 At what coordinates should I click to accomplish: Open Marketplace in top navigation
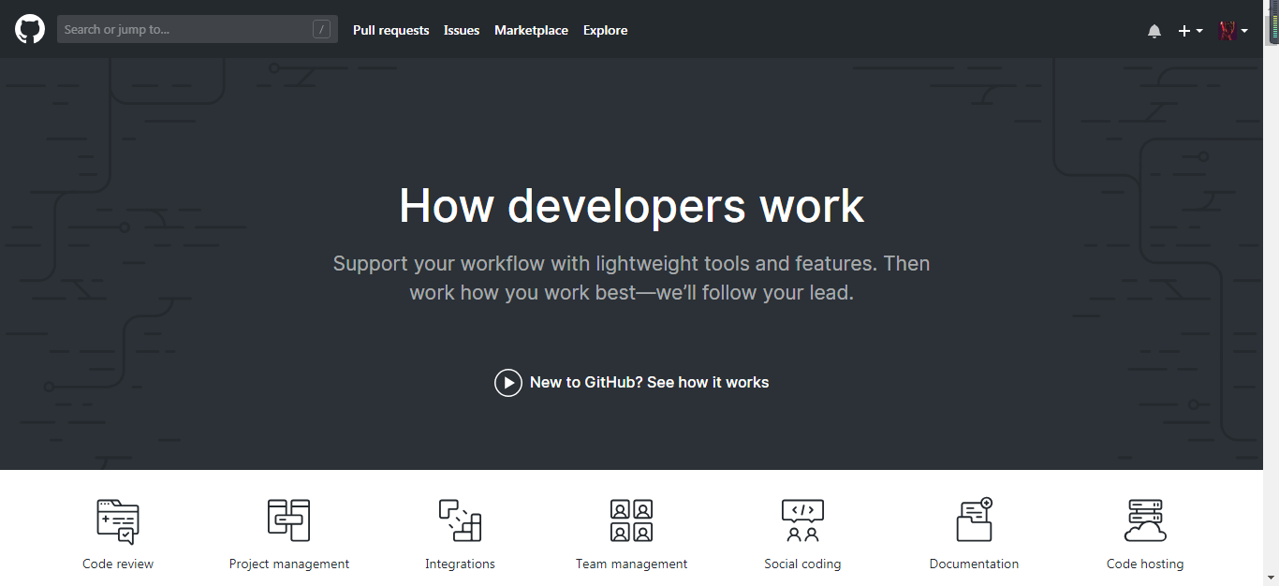click(x=531, y=30)
